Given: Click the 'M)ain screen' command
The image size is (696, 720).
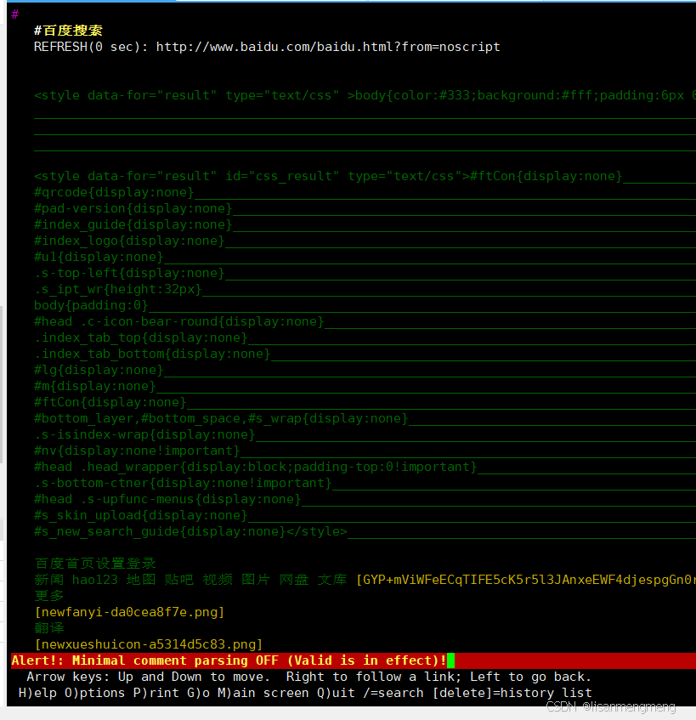Looking at the screenshot, I should (x=263, y=693).
